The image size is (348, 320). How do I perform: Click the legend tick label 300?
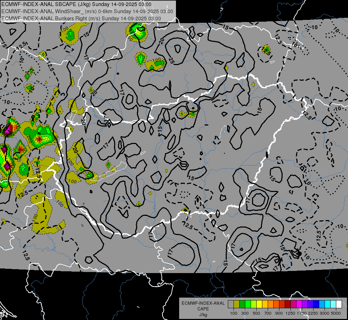click(245, 313)
